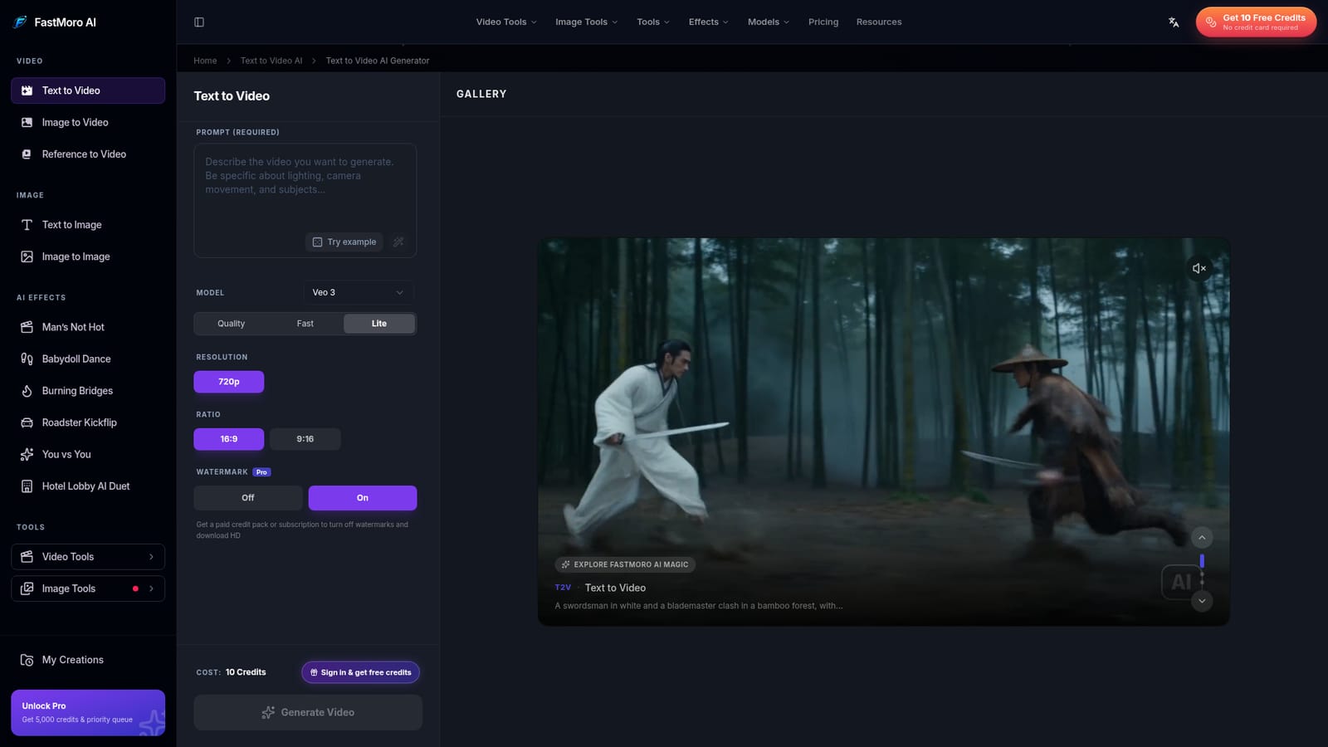Click the watermark Pro badge

pyautogui.click(x=261, y=472)
